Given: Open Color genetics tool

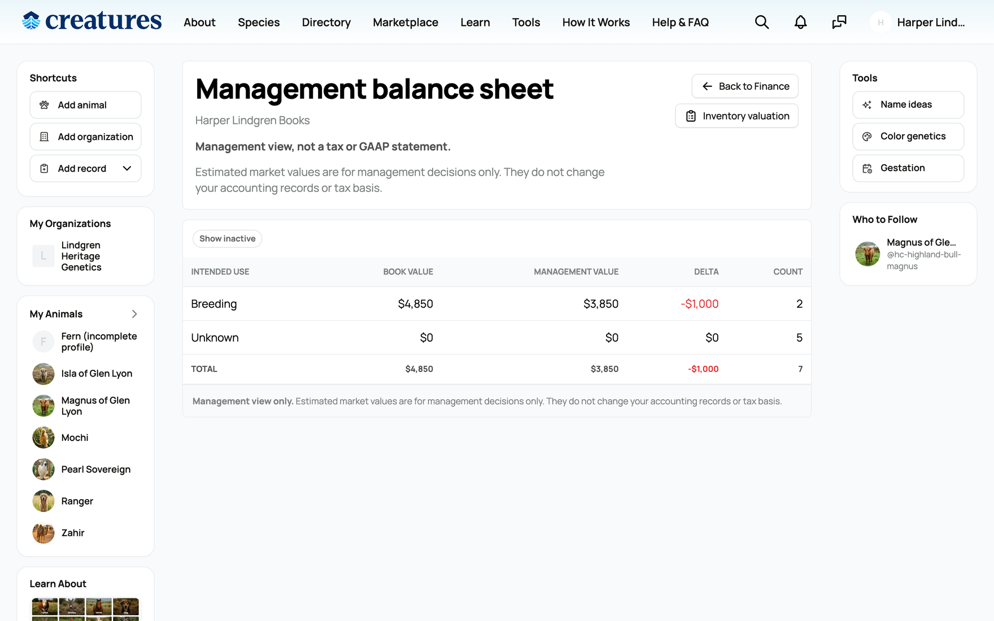Looking at the screenshot, I should click(x=908, y=137).
